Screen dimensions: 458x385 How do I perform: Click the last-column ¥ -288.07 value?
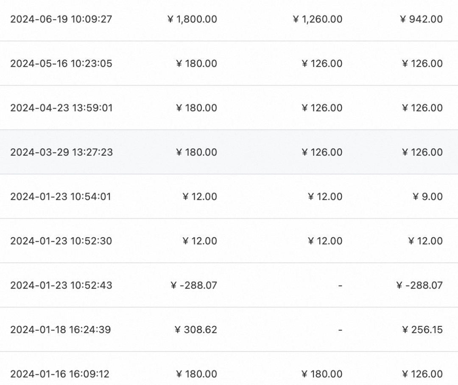(x=420, y=285)
